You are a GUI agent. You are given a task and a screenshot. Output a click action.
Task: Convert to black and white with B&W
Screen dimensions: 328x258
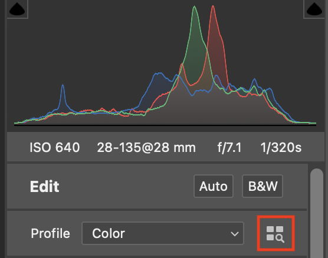pyautogui.click(x=263, y=186)
